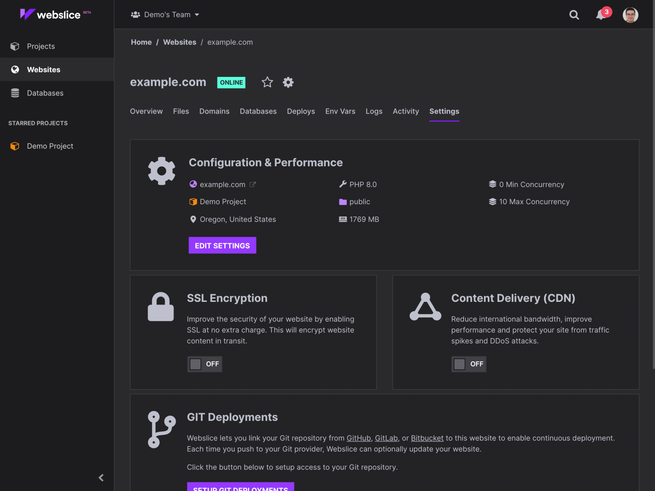Turn on the Content Delivery (CDN) switch
The height and width of the screenshot is (491, 655).
469,364
